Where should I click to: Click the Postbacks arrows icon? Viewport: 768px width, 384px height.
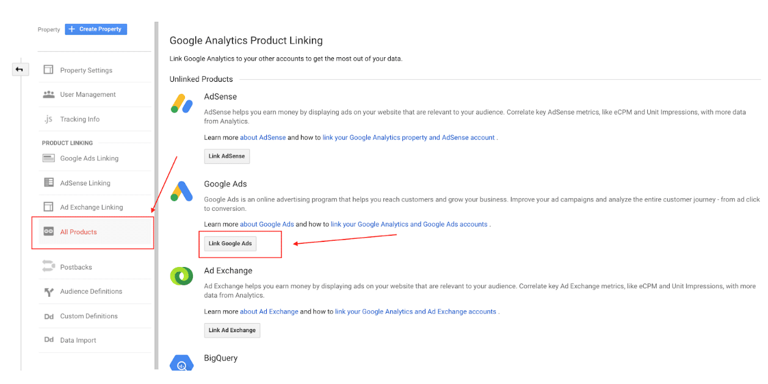click(x=48, y=266)
